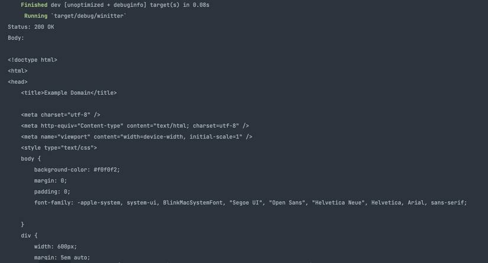
Task: Click the "Body:" output label
Action: (16, 38)
